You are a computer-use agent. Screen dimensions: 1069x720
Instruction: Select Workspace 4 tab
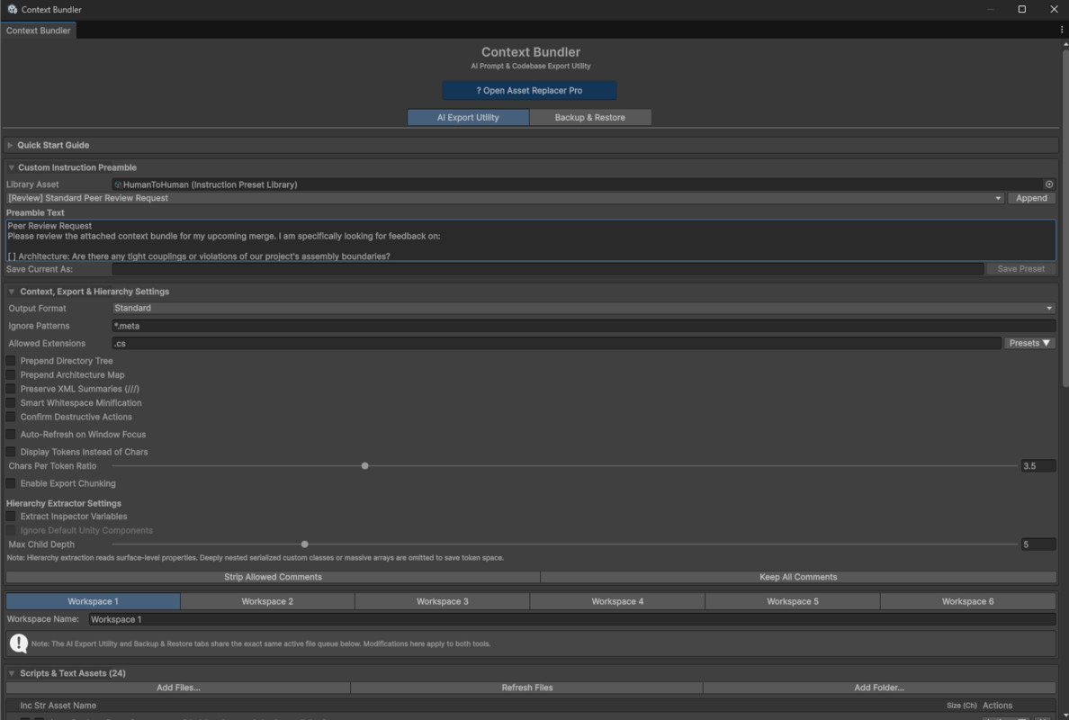(x=617, y=601)
